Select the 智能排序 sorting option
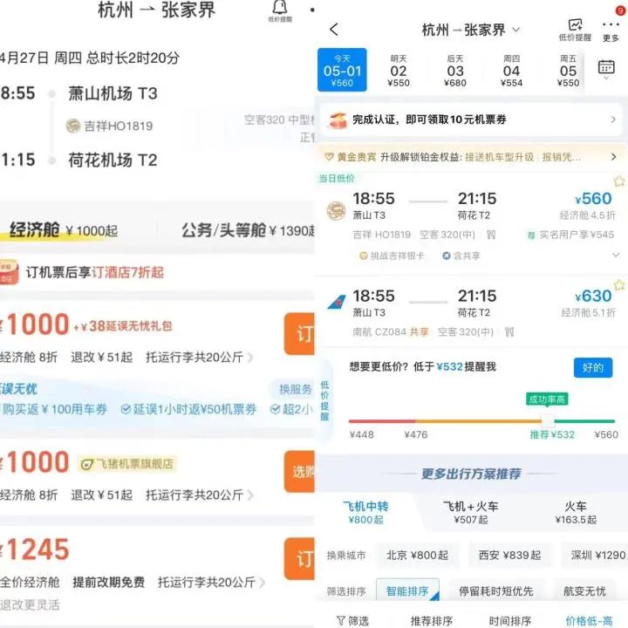The width and height of the screenshot is (628, 628). coord(407,590)
